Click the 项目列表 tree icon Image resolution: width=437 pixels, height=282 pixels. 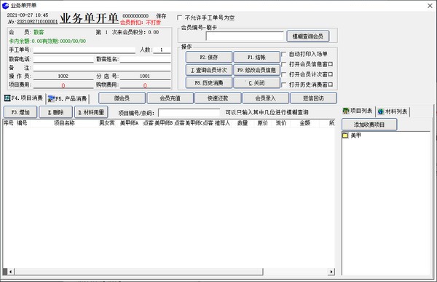(x=346, y=111)
